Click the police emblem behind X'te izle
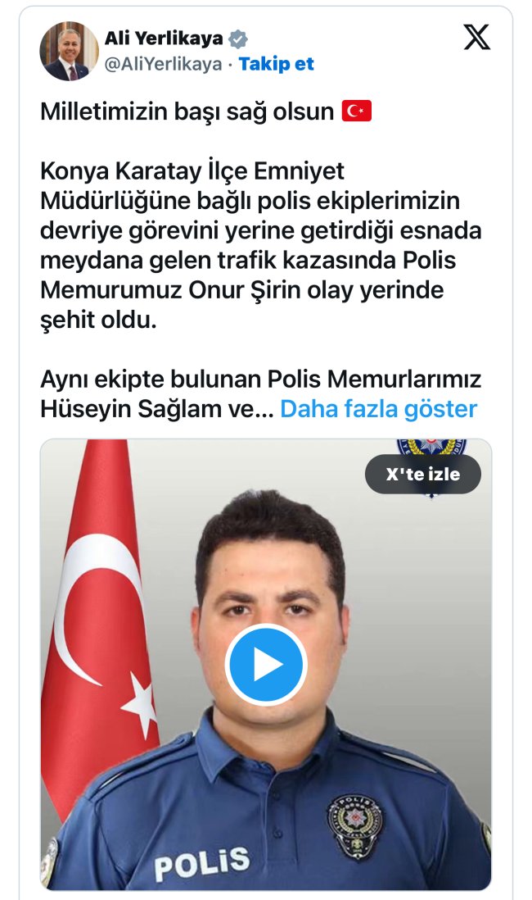Screen dimensions: 532x900 click(x=431, y=448)
